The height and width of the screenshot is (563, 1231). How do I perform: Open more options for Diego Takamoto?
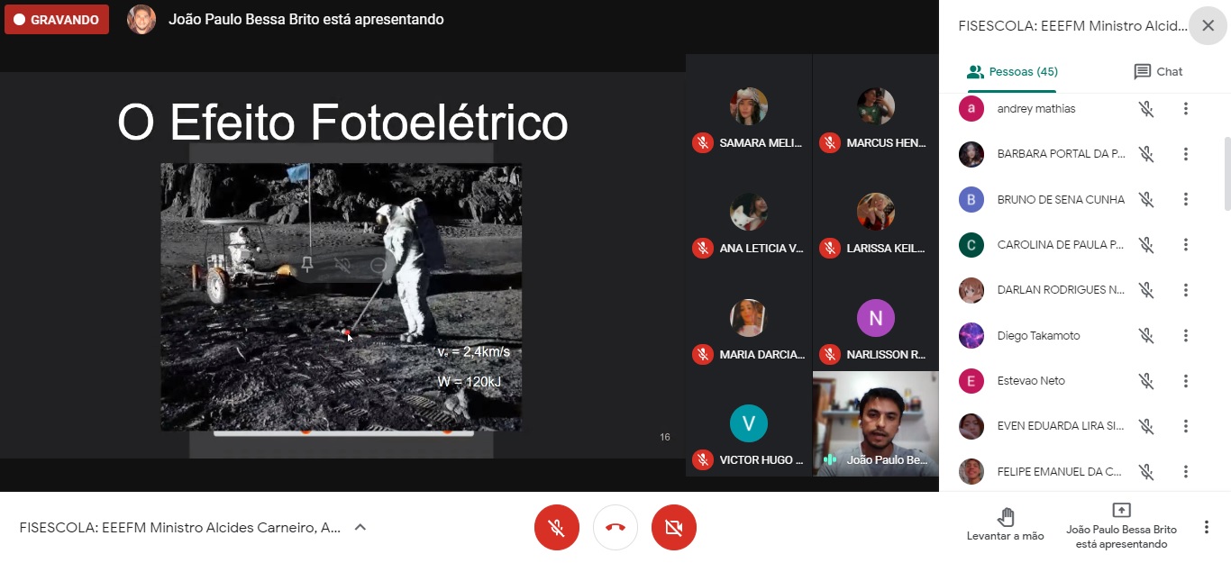[1186, 335]
